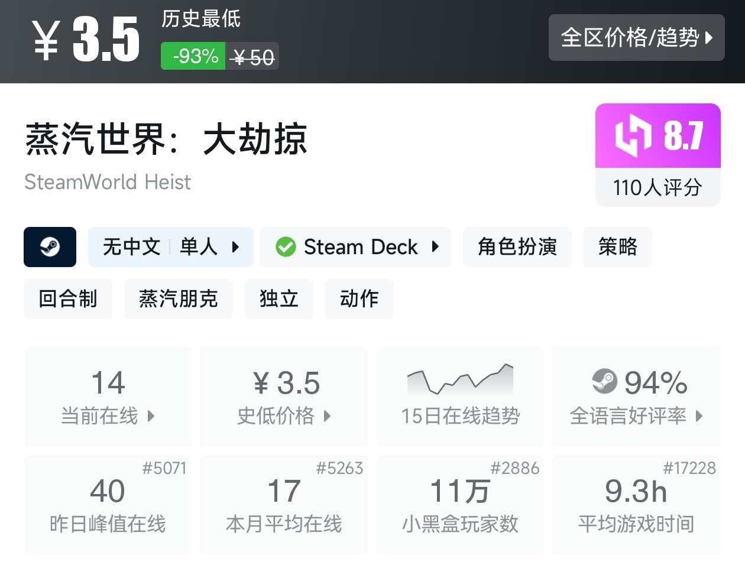Tap the Xiaoheihe logo in the score badge
This screenshot has height=562, width=745.
pyautogui.click(x=633, y=135)
